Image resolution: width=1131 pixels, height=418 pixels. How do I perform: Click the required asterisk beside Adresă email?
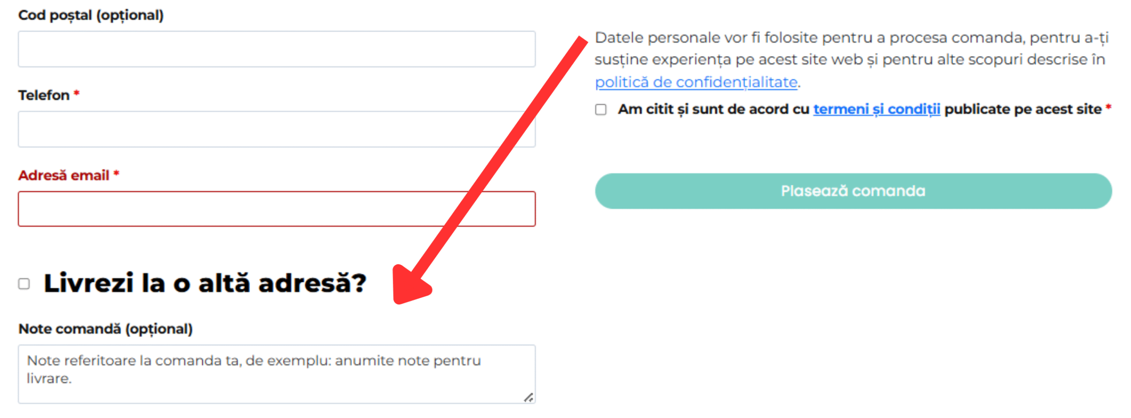click(116, 174)
